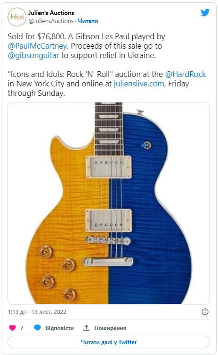Click the Twitter bird logo icon
The image size is (218, 355).
[x=205, y=13]
